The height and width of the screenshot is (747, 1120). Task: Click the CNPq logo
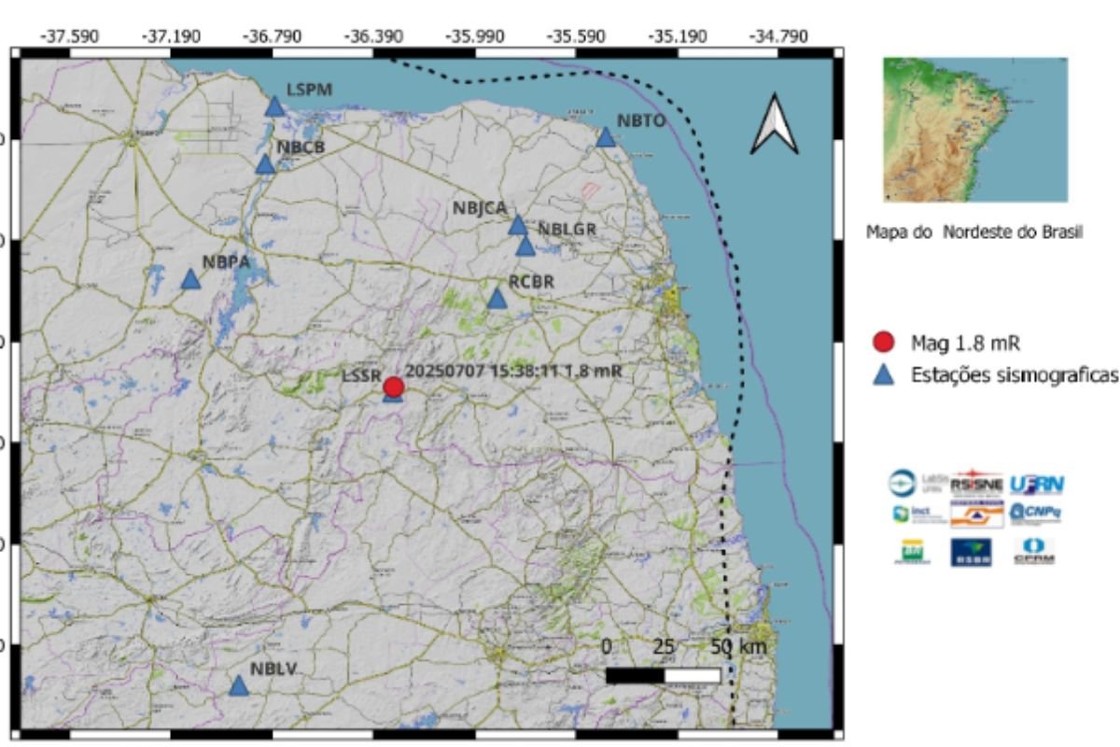(x=1035, y=513)
